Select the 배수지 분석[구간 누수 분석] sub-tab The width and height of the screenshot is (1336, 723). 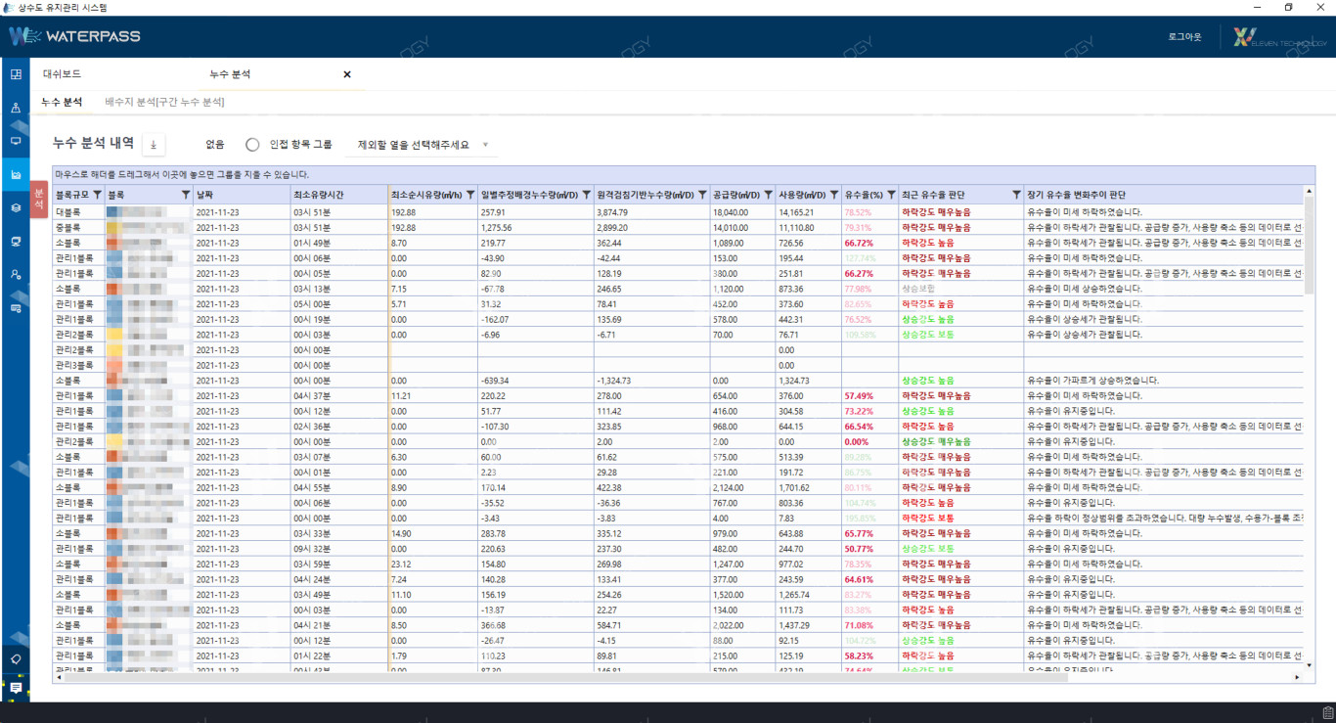click(x=164, y=102)
